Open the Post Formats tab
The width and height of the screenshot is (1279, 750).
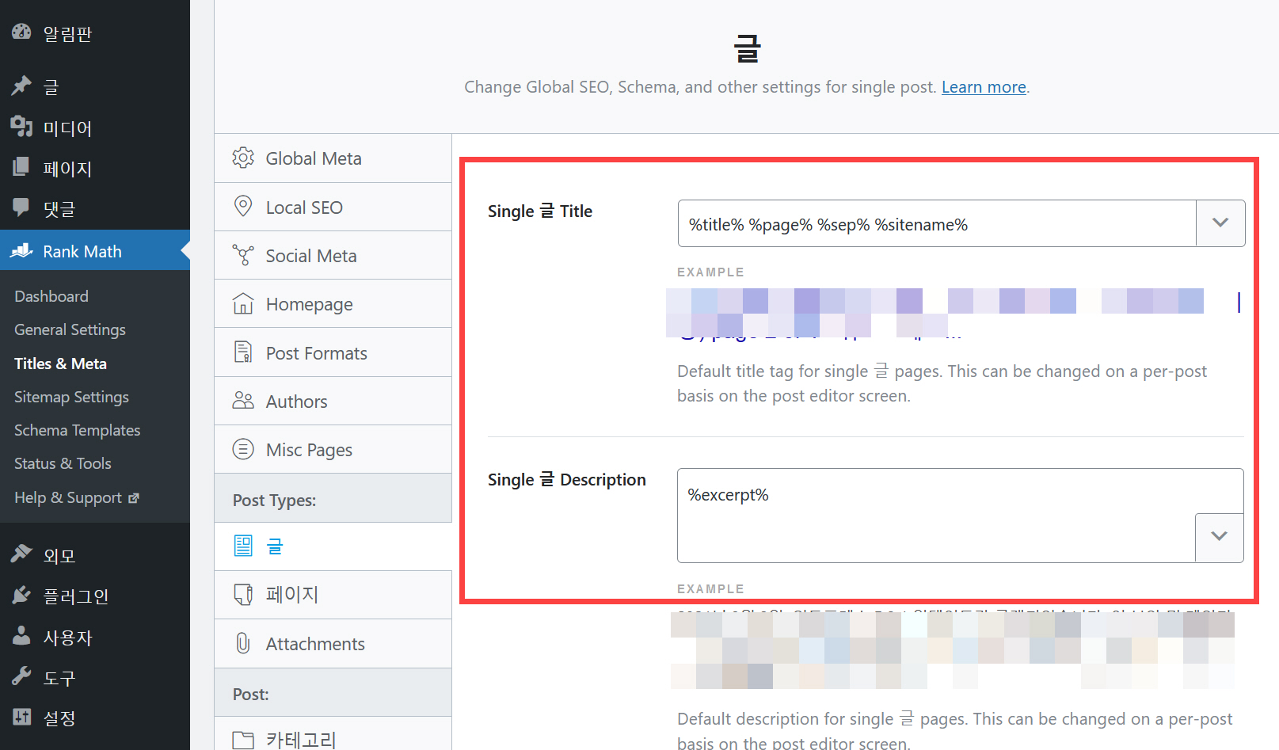pyautogui.click(x=333, y=352)
